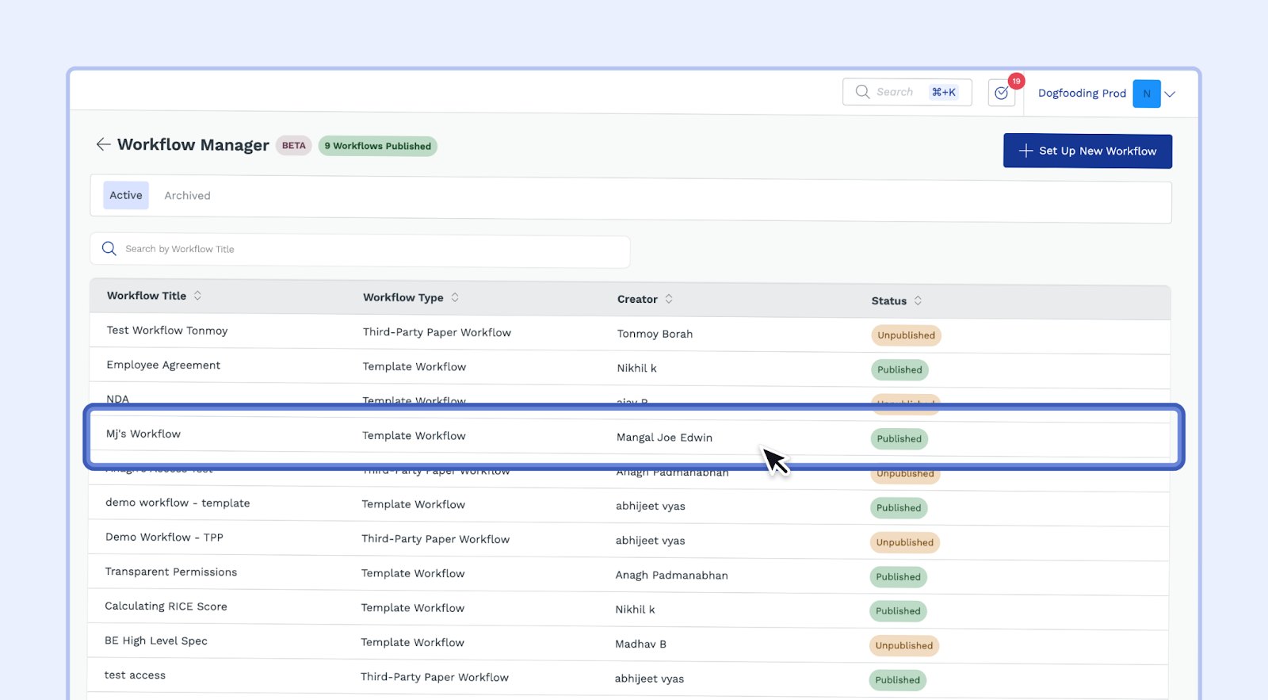Screen dimensions: 1268x700
Task: Click the plus icon on Set Up New Workflow
Action: [x=1025, y=151]
